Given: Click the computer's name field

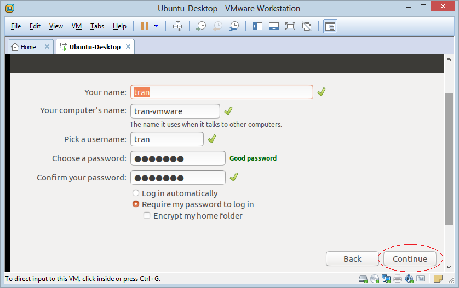Looking at the screenshot, I should [175, 111].
